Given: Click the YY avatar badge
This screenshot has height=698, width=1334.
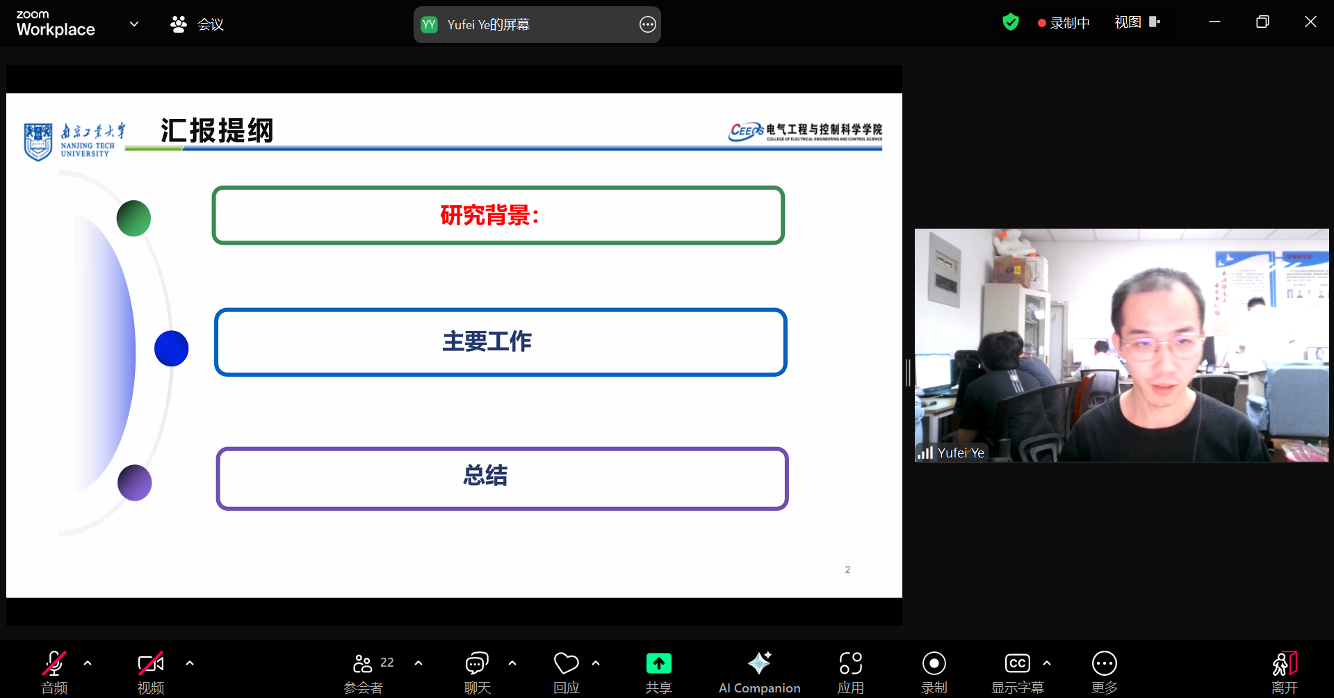Looking at the screenshot, I should 429,25.
